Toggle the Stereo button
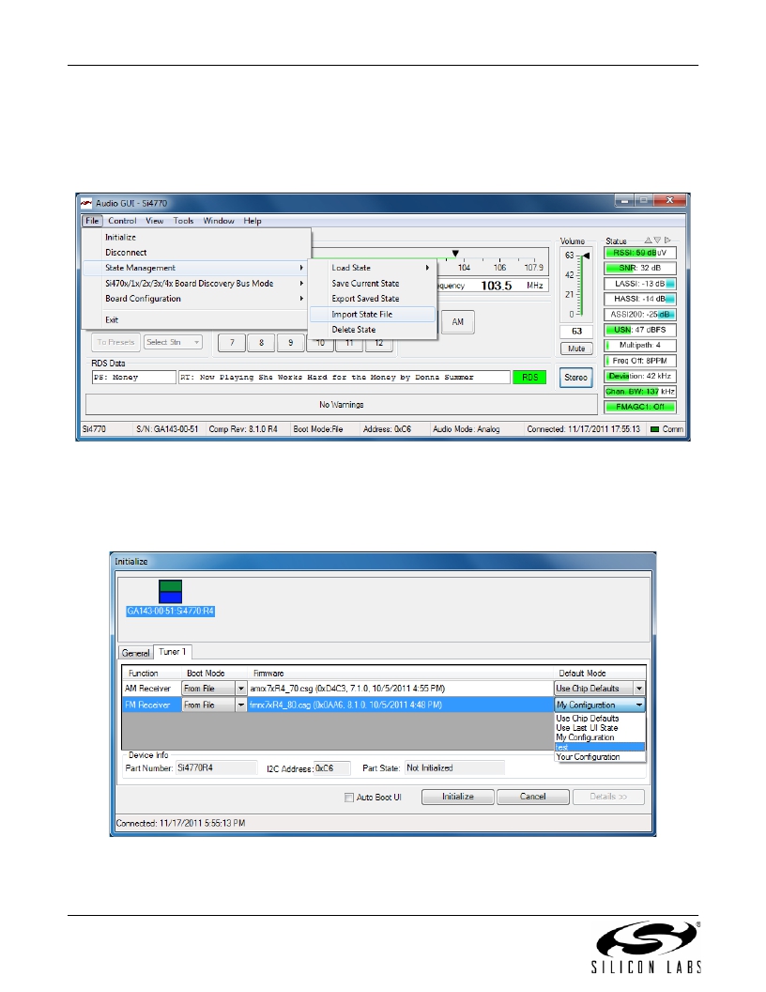766x992 pixels. (575, 378)
